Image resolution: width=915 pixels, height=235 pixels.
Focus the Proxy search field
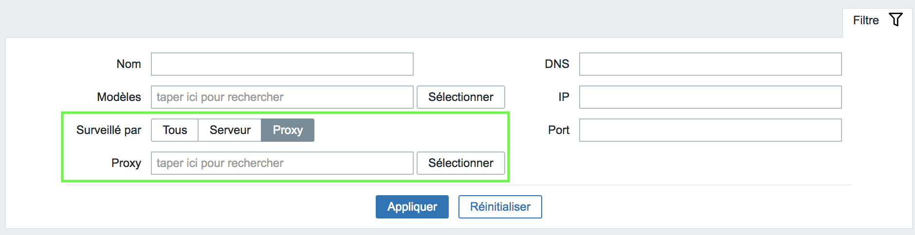pos(282,163)
